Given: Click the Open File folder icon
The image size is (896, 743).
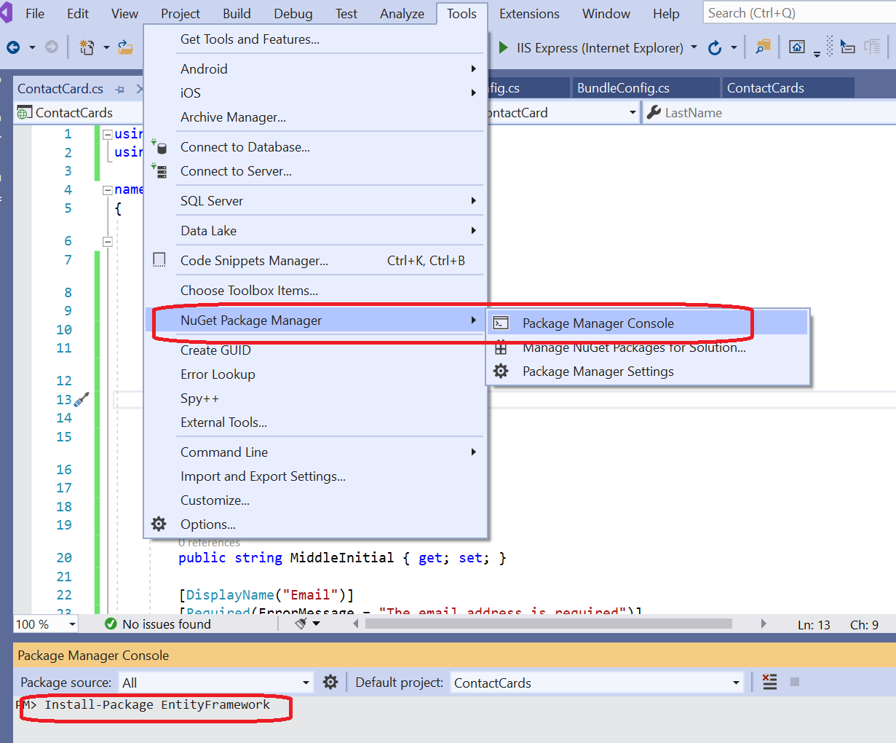Looking at the screenshot, I should point(126,47).
